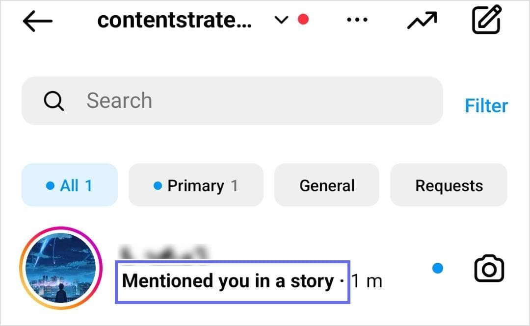Tap the red notification dot near the account name
530x326 pixels.
[x=303, y=19]
